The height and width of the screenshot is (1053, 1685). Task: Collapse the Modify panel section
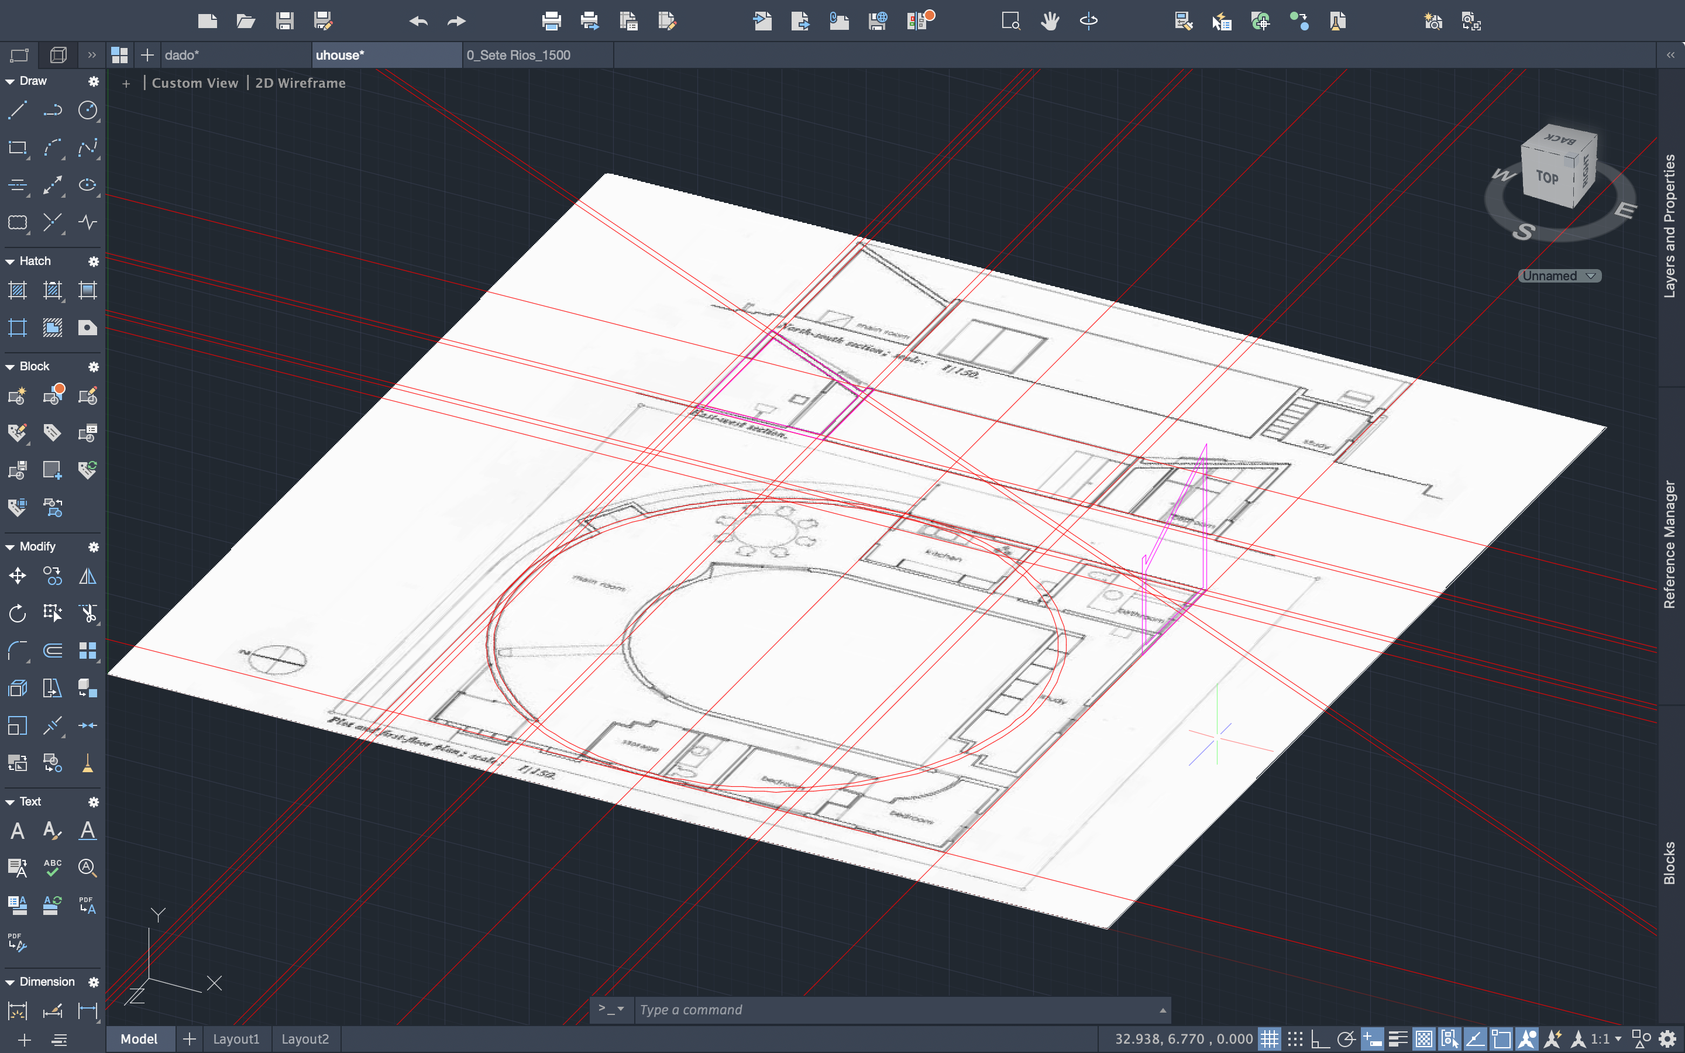pyautogui.click(x=10, y=547)
